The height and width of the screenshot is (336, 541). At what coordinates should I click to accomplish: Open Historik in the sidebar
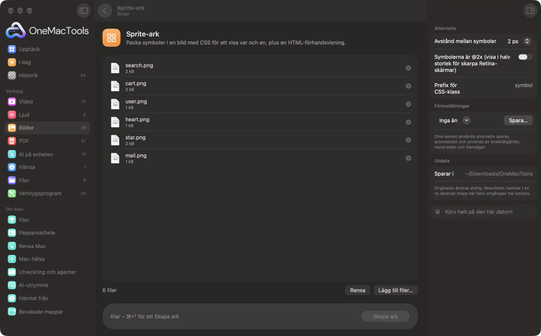pyautogui.click(x=47, y=75)
